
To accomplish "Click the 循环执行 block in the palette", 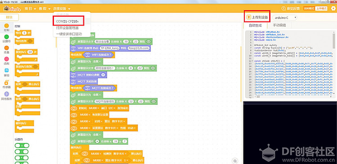I will tap(24, 127).
